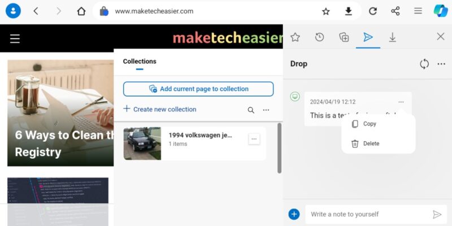Open the Copilot icon
Screen dimensions: 452x226
click(x=441, y=11)
